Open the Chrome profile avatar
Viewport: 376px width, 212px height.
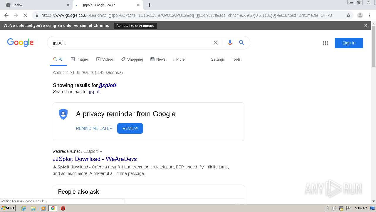tap(360, 15)
